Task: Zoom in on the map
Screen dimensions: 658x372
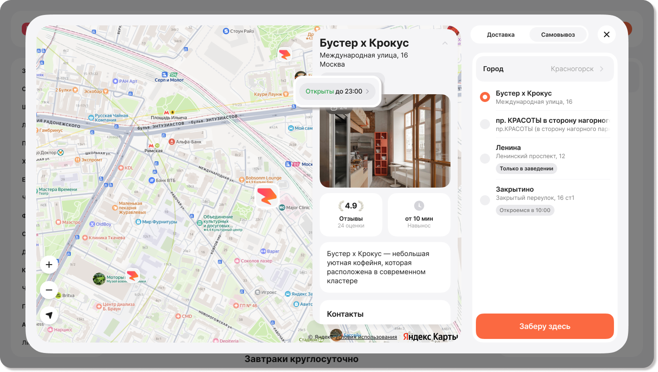Action: (49, 265)
